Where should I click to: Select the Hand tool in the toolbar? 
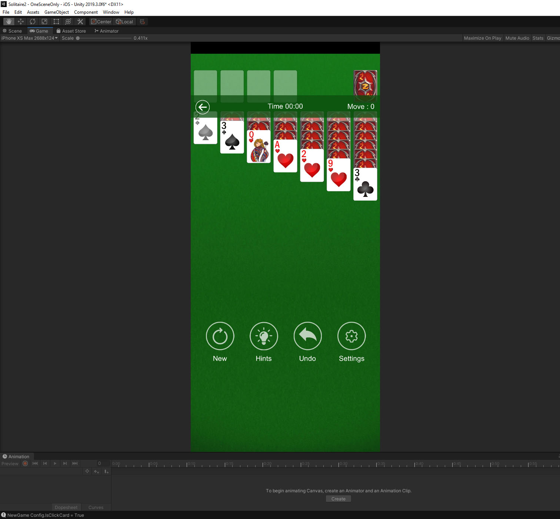click(9, 21)
